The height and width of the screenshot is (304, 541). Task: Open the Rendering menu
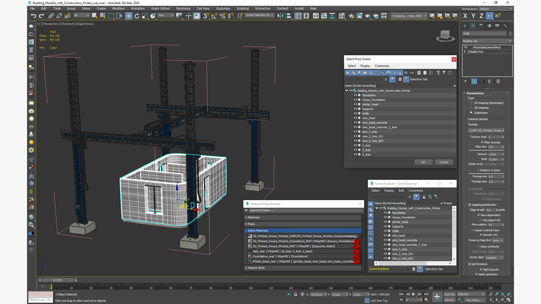click(x=183, y=8)
